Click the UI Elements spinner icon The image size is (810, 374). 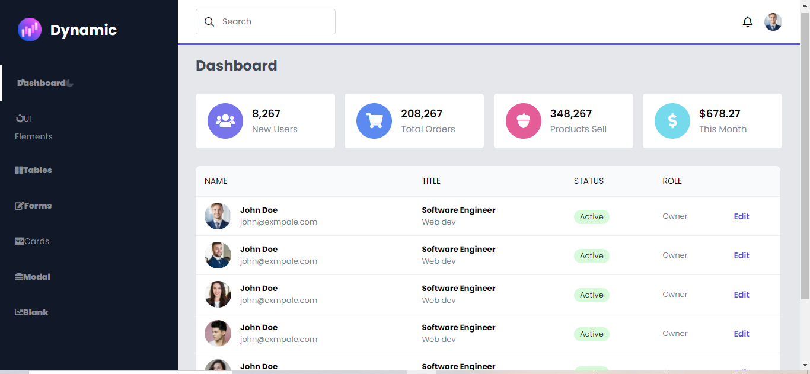[19, 119]
